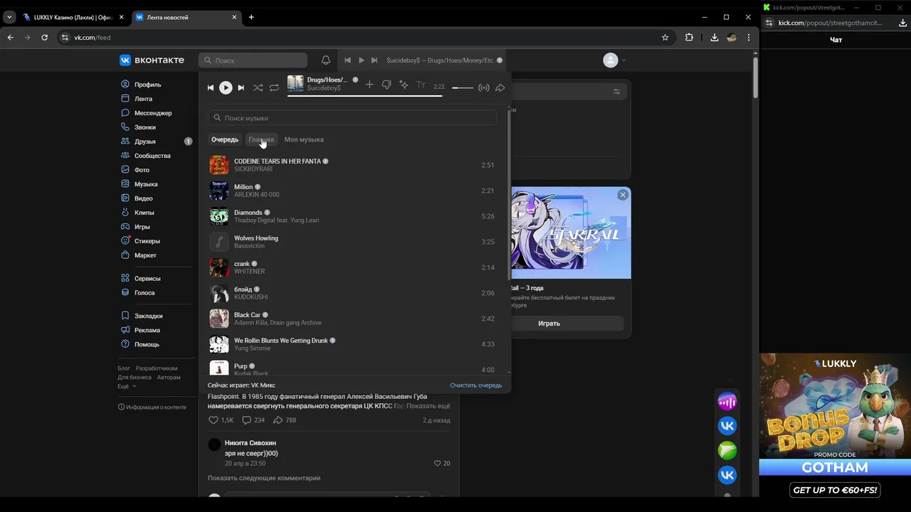911x512 pixels.
Task: Click the Показать ещё link in the post
Action: click(428, 405)
